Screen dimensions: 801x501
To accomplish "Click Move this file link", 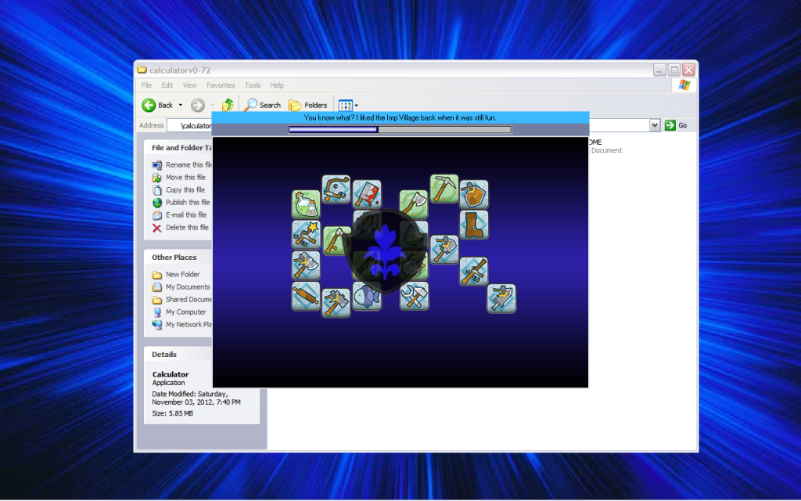I will tap(185, 178).
